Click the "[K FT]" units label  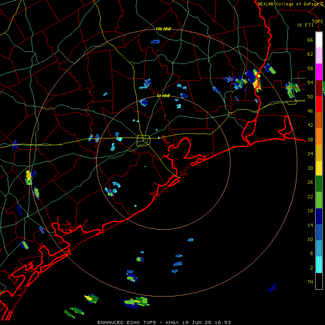coord(305,25)
